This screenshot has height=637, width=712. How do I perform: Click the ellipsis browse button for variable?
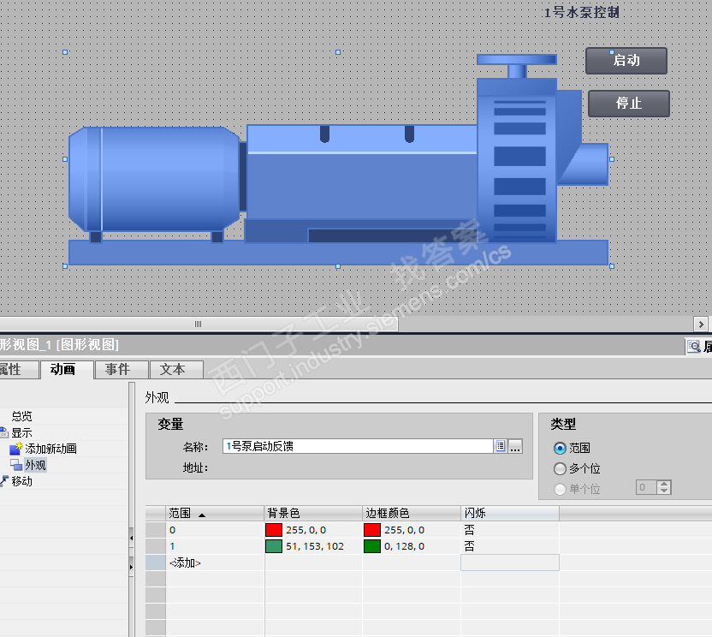tap(515, 446)
